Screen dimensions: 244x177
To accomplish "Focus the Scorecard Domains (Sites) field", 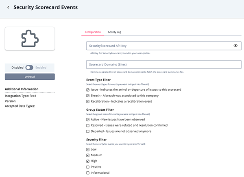I will (164, 64).
